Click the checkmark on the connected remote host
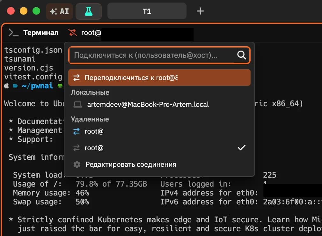322x236 pixels. coord(242,147)
